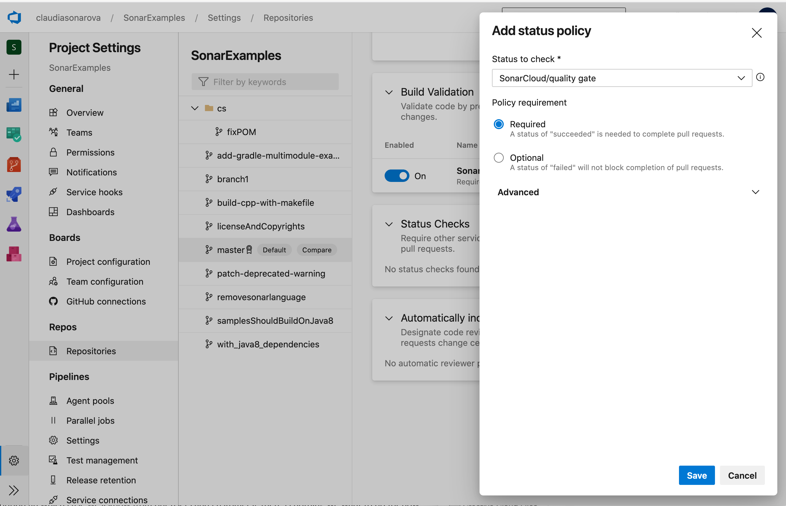Screen dimensions: 786x506
Task: Open Release retention settings
Action: pyautogui.click(x=101, y=480)
